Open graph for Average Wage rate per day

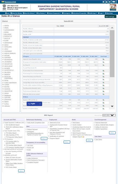(104, 83)
